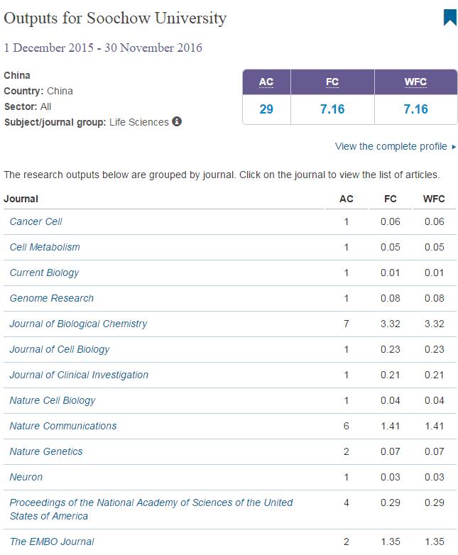Open the Cell Metabolism journal link
458x555 pixels.
(45, 247)
